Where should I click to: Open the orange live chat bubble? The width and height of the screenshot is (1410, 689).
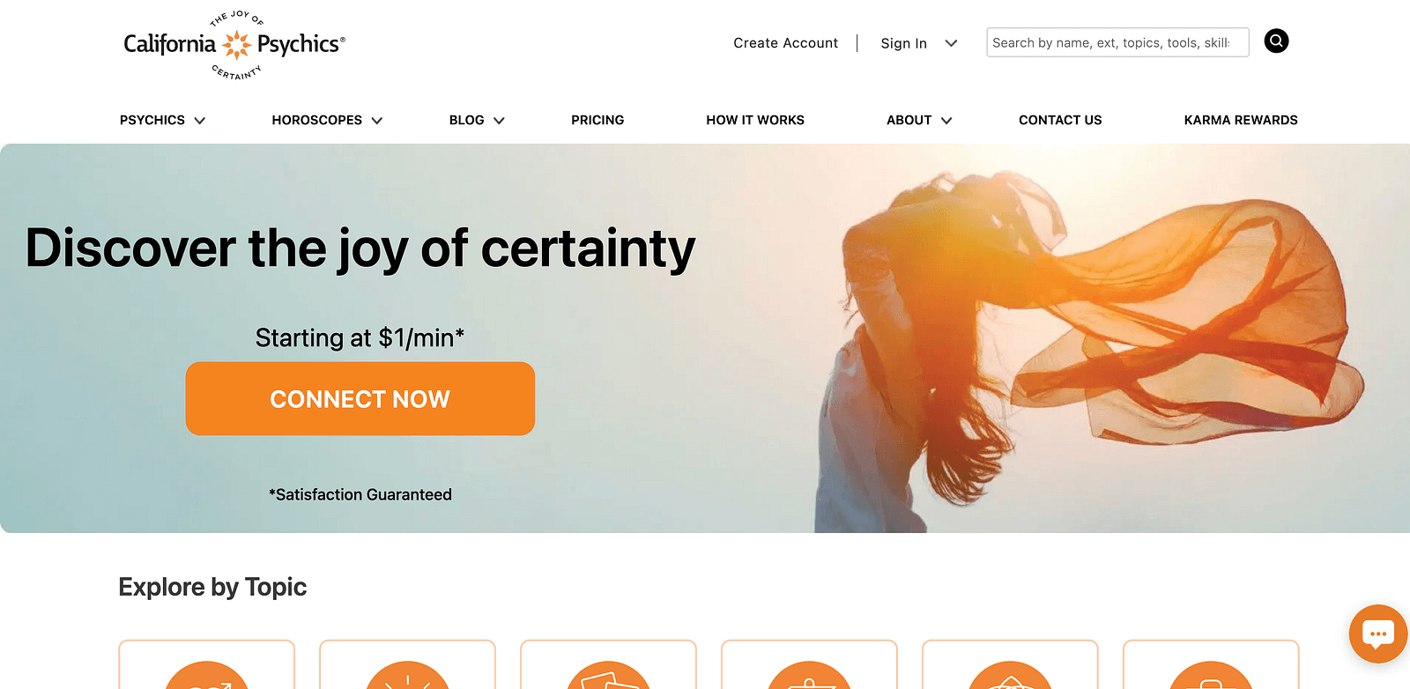1378,633
